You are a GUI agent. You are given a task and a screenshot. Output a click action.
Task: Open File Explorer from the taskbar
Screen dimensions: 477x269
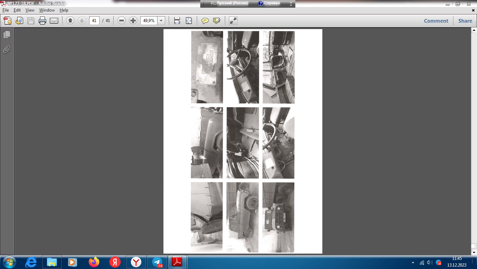point(52,262)
